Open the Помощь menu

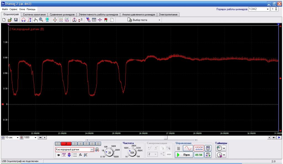(x=31, y=9)
